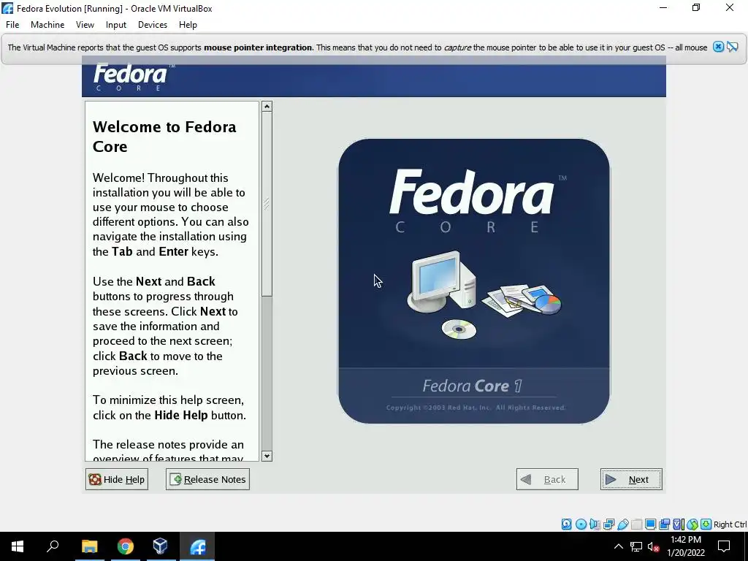
Task: Click the help panel scroll up arrow
Action: 267,107
